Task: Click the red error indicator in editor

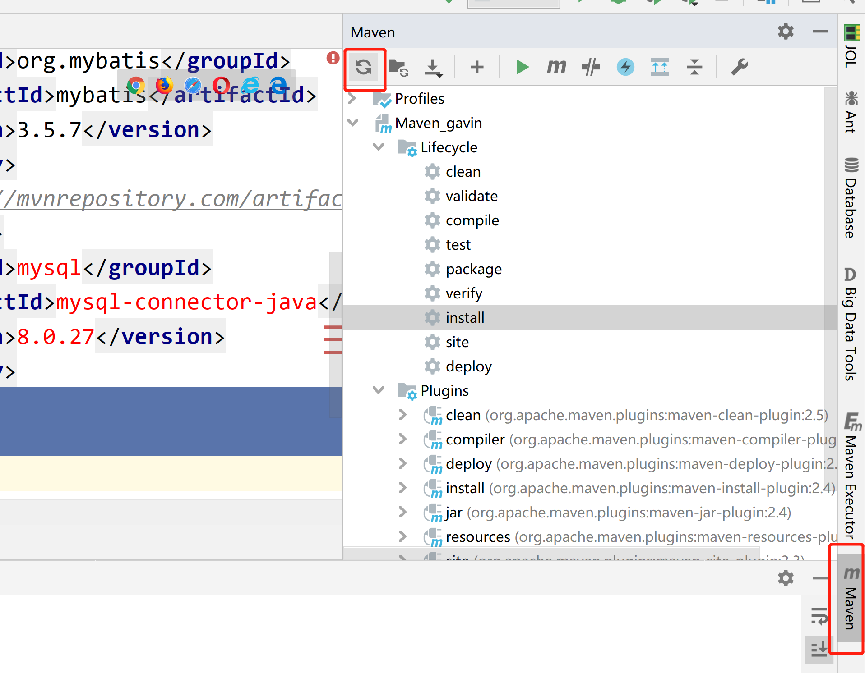Action: (x=333, y=58)
